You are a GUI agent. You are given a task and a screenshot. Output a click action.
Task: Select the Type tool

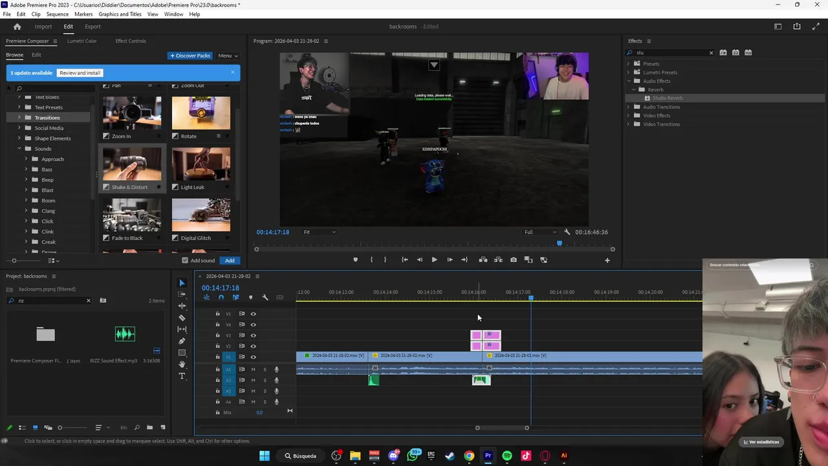pyautogui.click(x=182, y=376)
